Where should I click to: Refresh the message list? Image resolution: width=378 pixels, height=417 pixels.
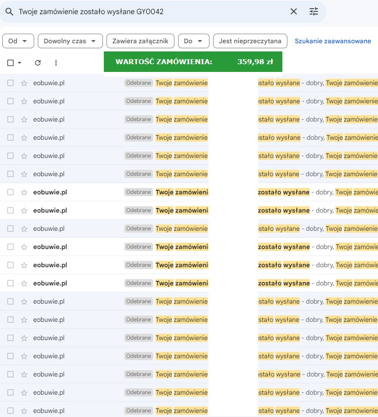point(38,63)
